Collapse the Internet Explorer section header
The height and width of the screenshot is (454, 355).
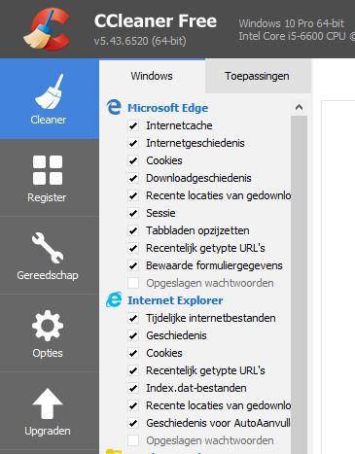coord(175,300)
